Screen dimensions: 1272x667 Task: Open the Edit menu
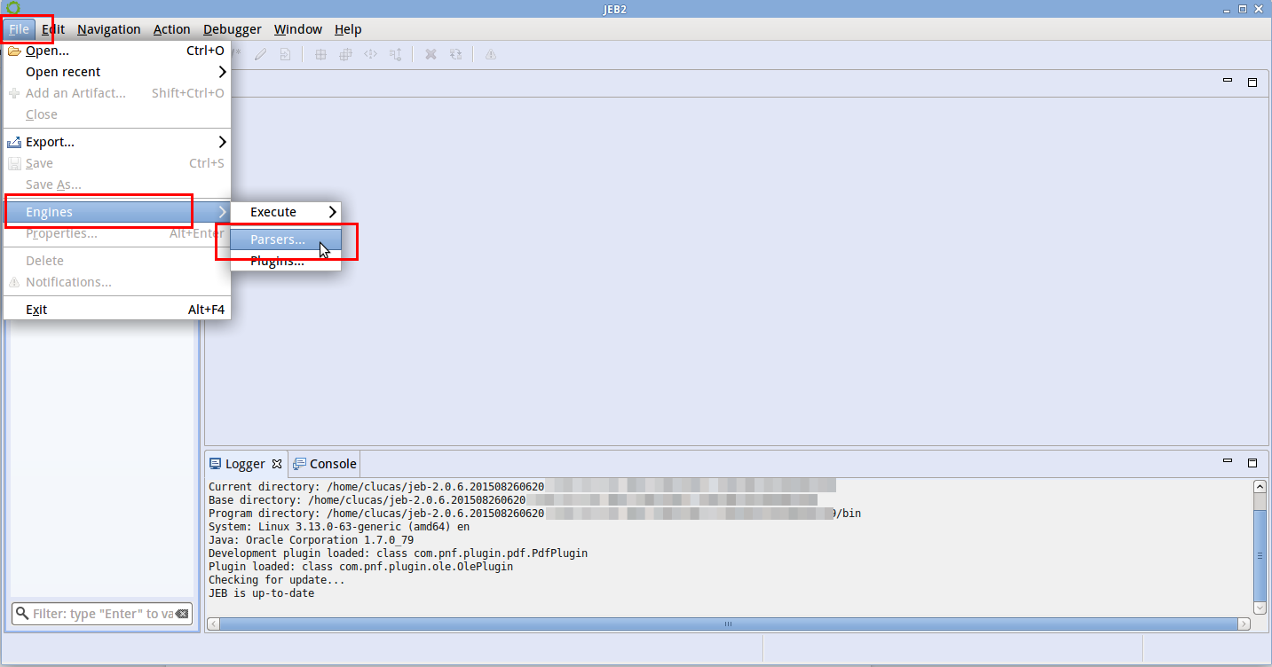[x=53, y=29]
